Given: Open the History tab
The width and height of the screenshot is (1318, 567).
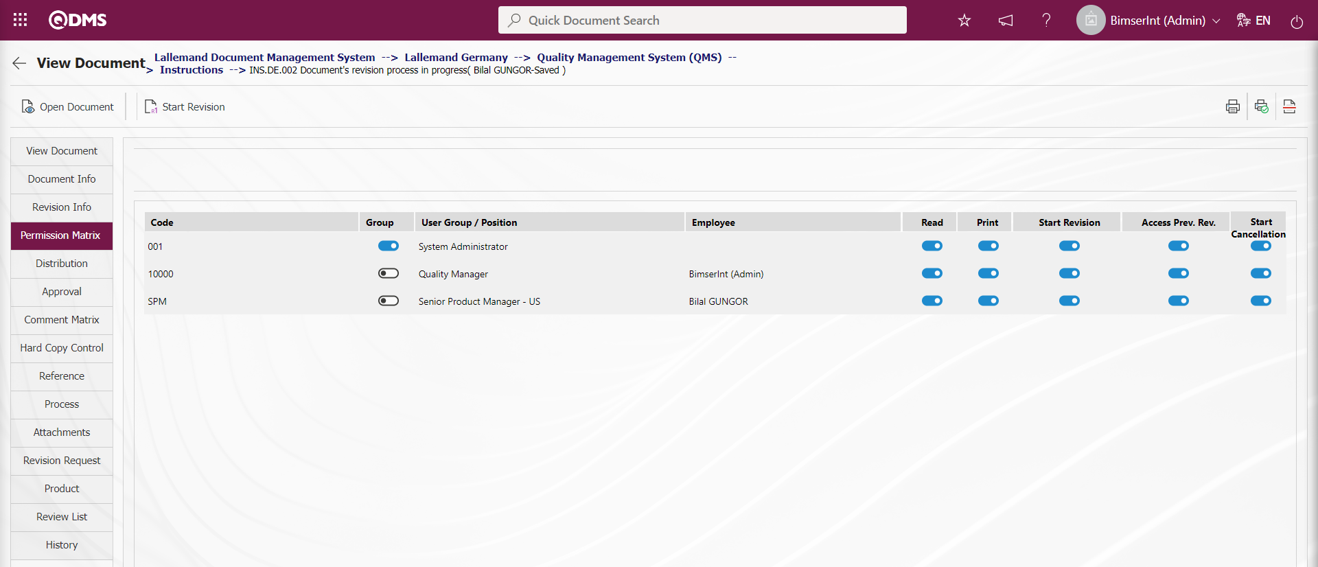Looking at the screenshot, I should pos(62,545).
